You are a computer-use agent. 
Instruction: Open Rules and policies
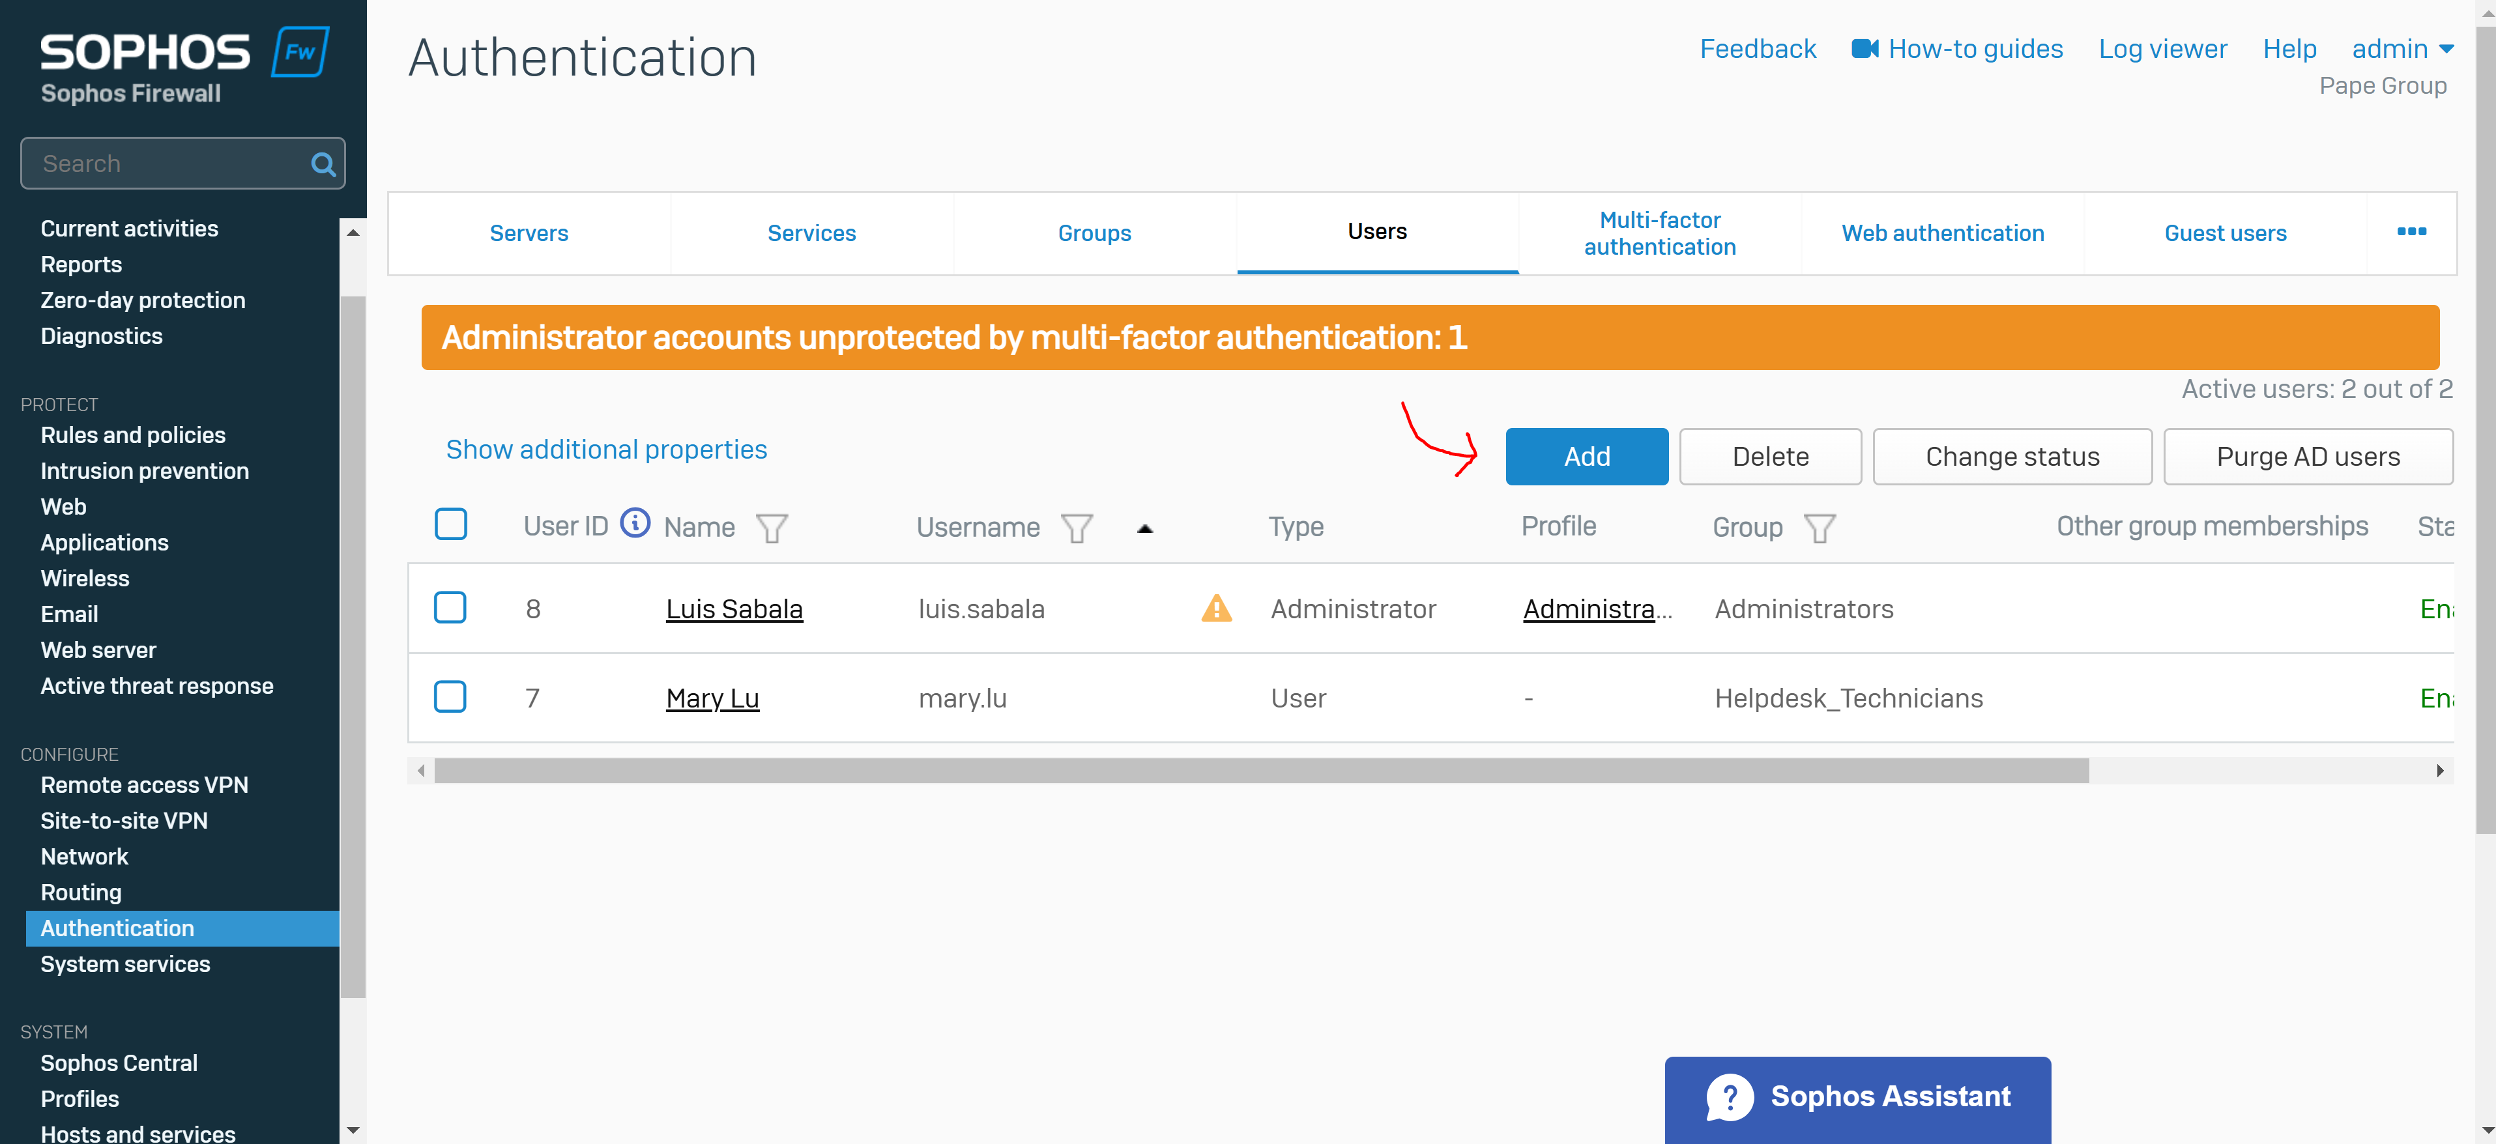coord(133,435)
